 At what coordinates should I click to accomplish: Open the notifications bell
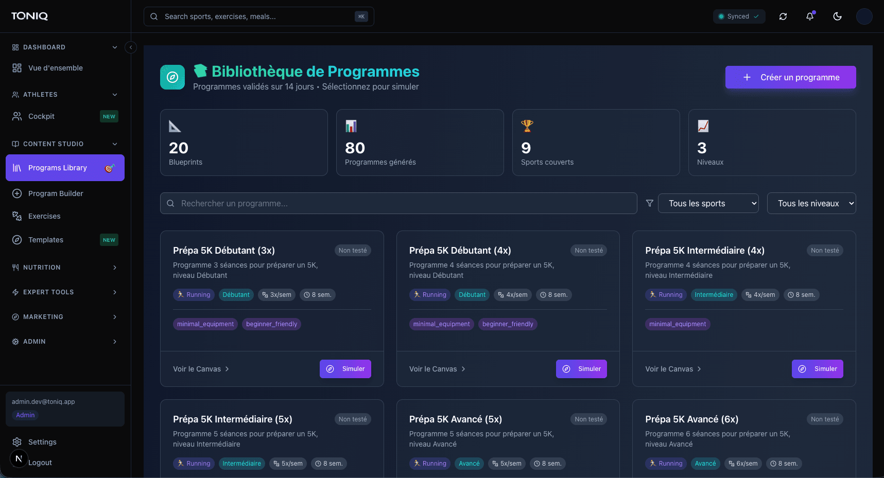[810, 16]
